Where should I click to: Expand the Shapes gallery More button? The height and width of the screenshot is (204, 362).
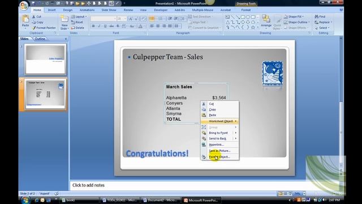258,27
